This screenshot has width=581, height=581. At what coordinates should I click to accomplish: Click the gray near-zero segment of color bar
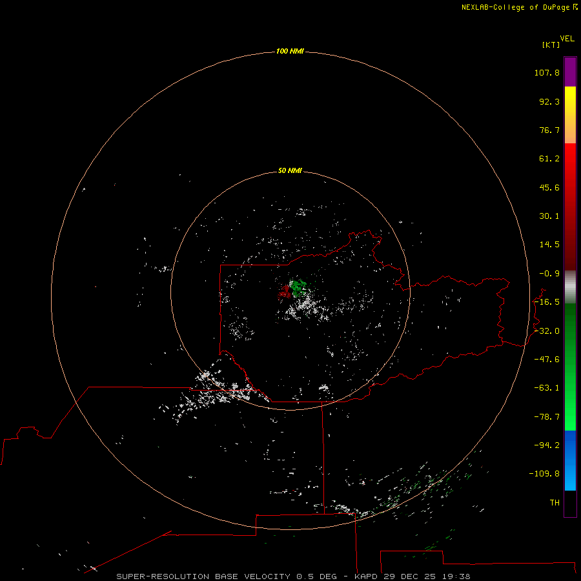570,287
